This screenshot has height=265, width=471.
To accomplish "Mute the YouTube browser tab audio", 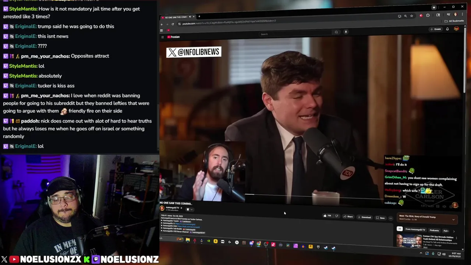I will tap(190, 17).
